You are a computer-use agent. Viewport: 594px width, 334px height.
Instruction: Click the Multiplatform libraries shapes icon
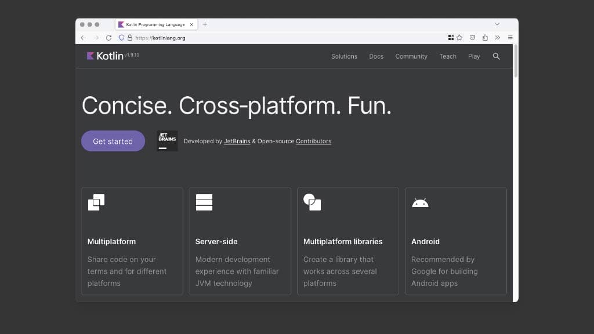click(x=312, y=202)
